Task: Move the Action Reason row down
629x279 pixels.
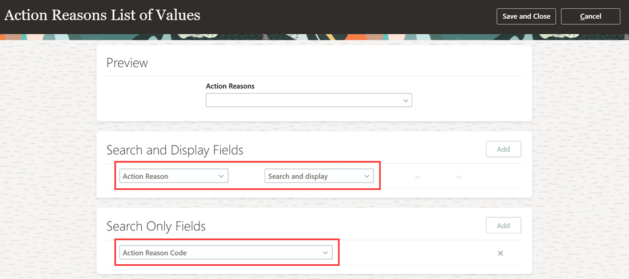Action: tap(459, 177)
